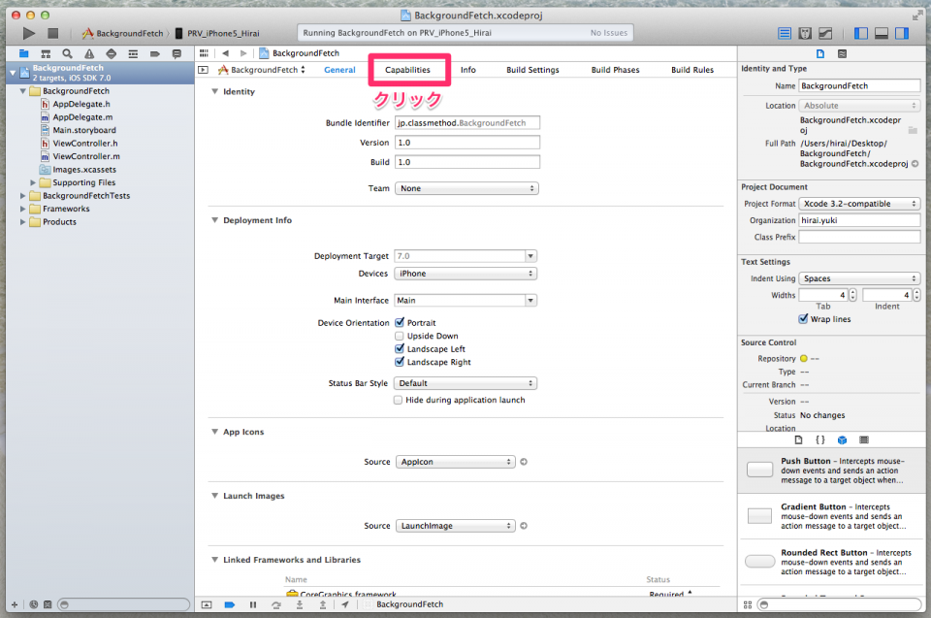Open the Status Bar Style dropdown

pos(465,383)
